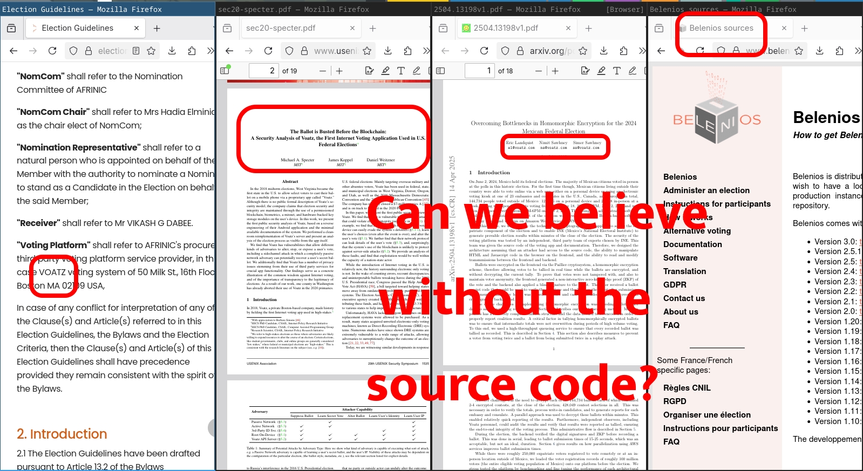
Task: Toggle reader view in Election Guidelines window
Action: pos(136,51)
